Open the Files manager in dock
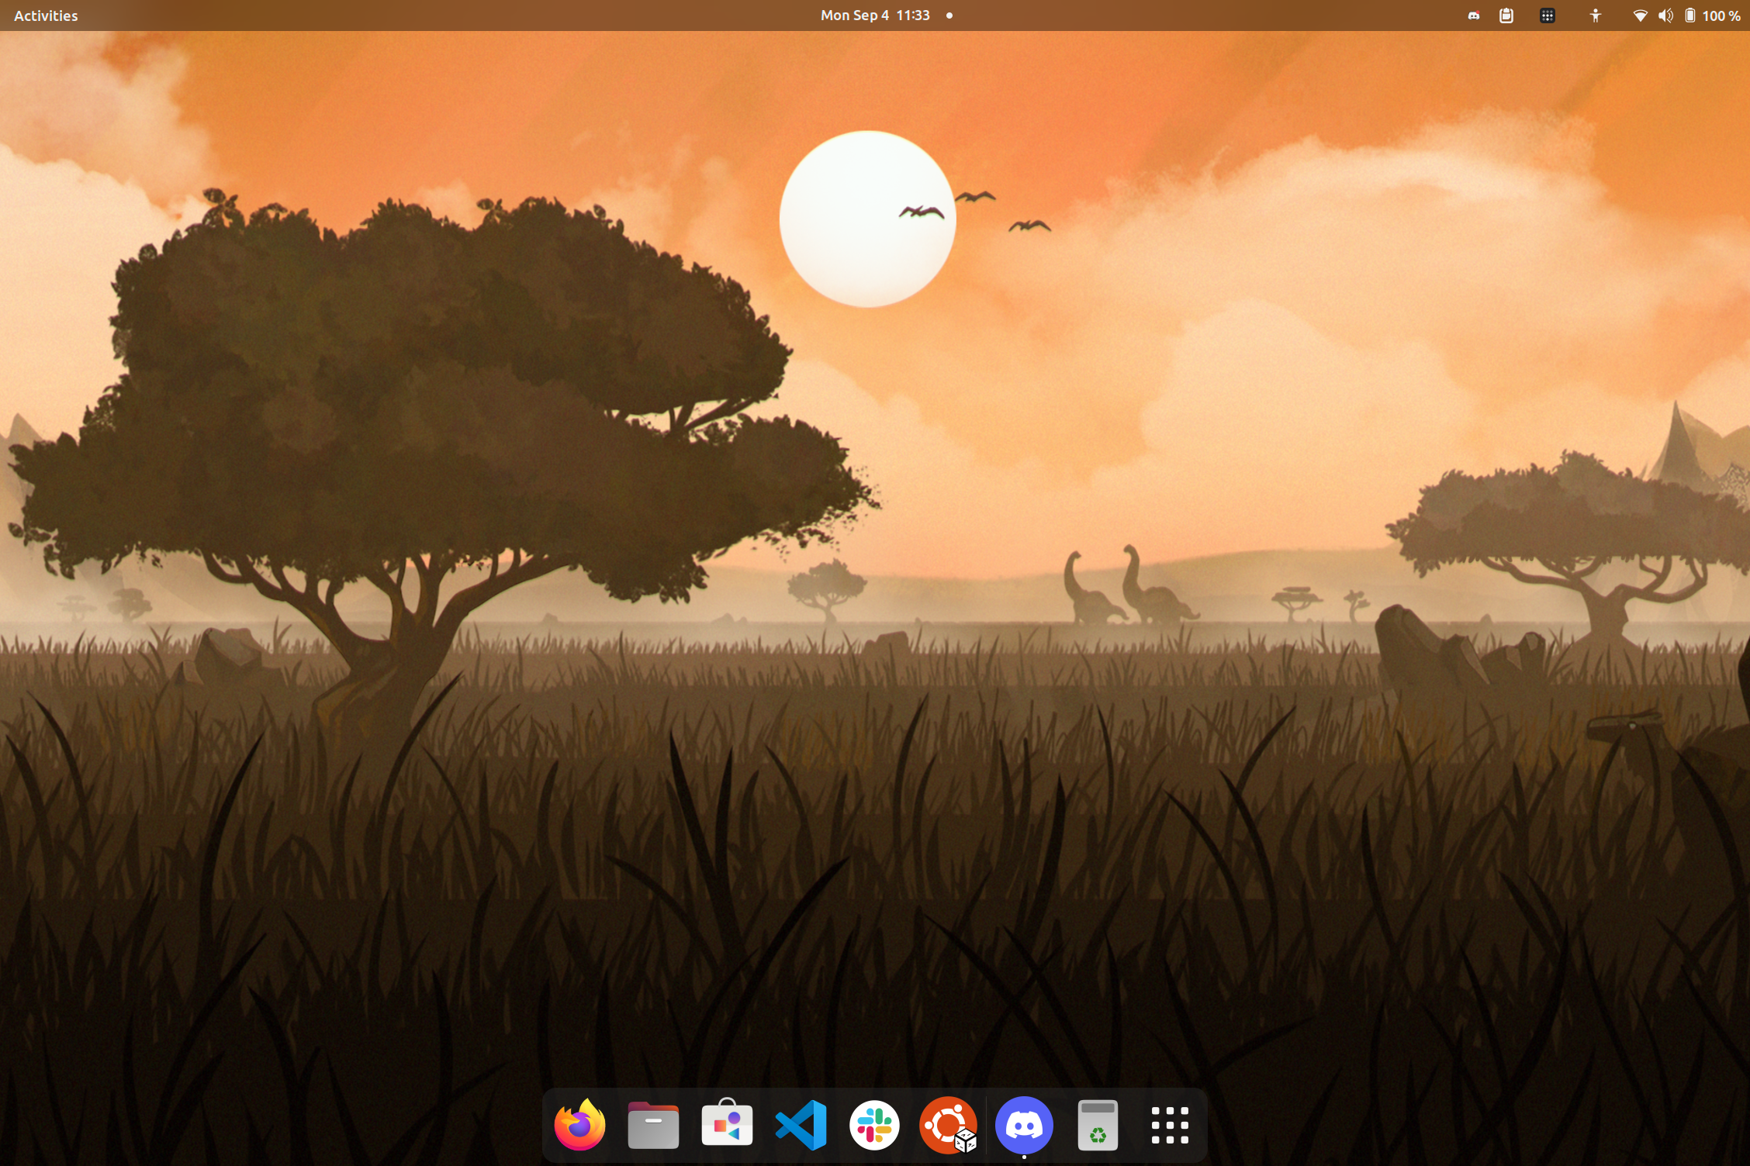The width and height of the screenshot is (1750, 1166). pyautogui.click(x=653, y=1125)
